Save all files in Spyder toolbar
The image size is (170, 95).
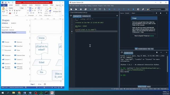(x=86, y=9)
